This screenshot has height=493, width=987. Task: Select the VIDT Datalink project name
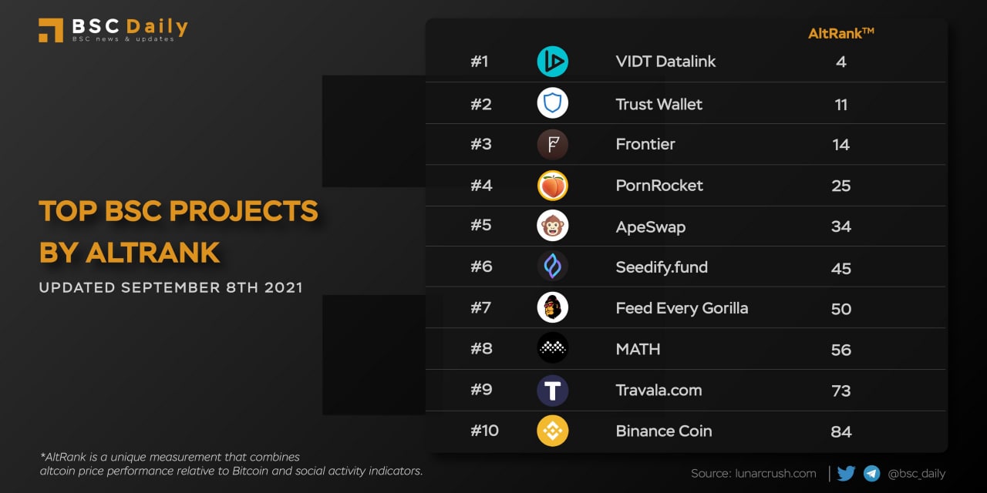pos(665,62)
